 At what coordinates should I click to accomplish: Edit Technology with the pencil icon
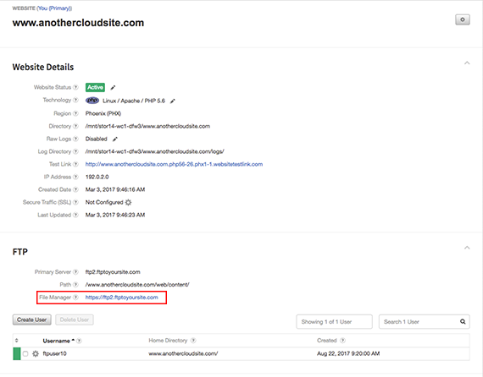[173, 101]
